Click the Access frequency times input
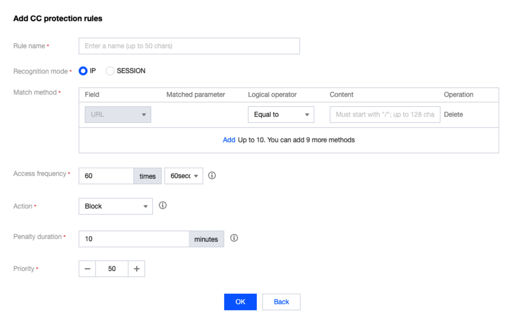523x322 pixels. [106, 176]
